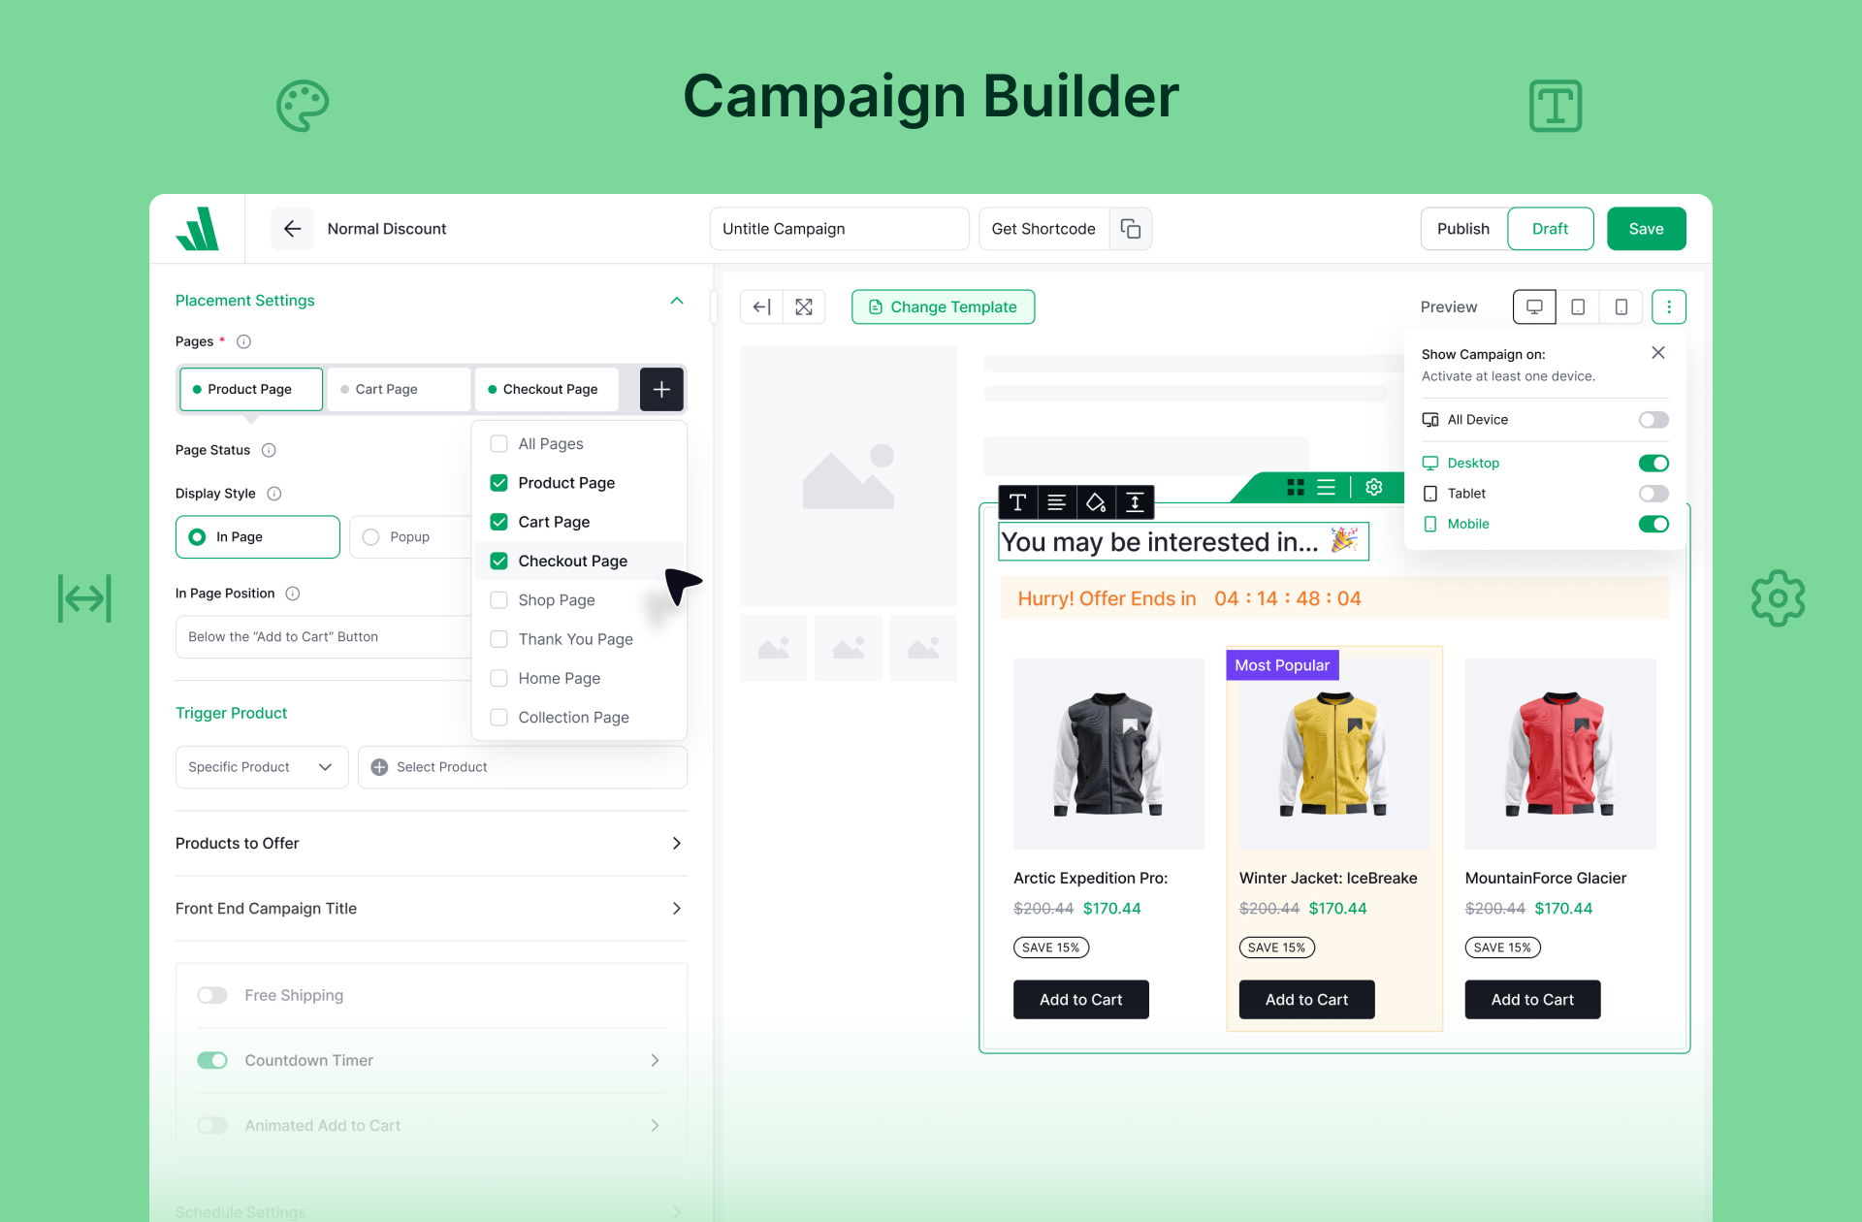The image size is (1862, 1222).
Task: Collapse the Placement Settings section
Action: click(x=677, y=301)
